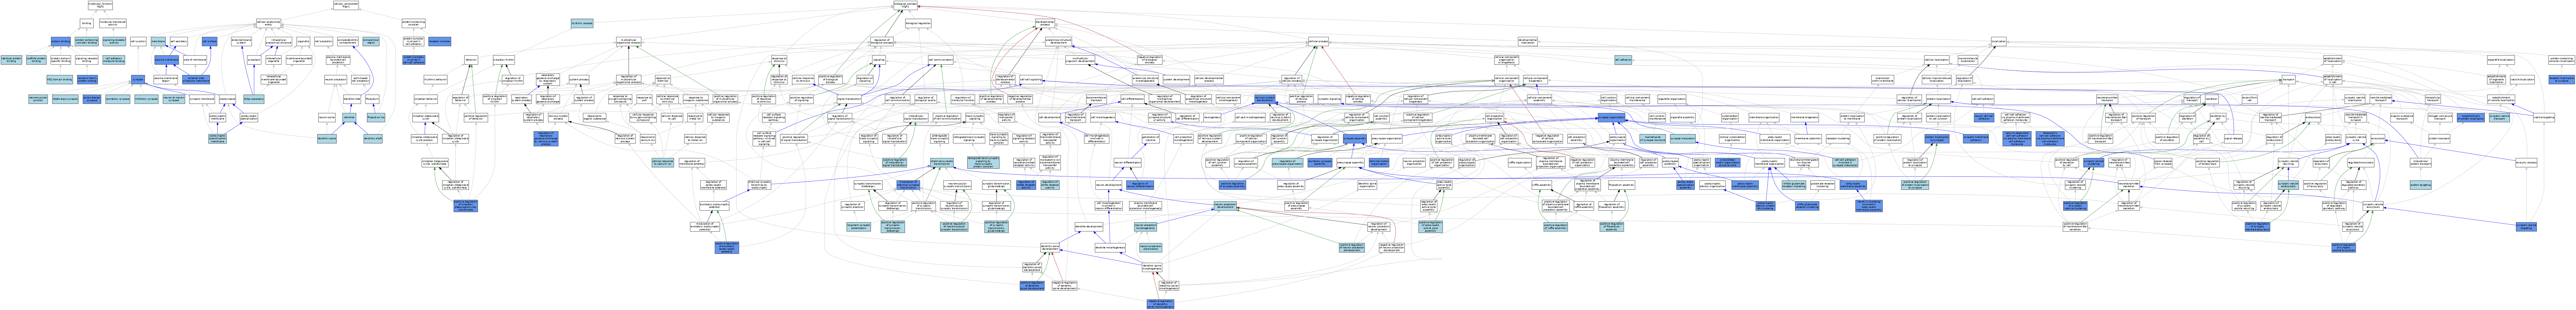The width and height of the screenshot is (2576, 310).
Task: Click 'multicellular organismal process' node
Action: 629,41
